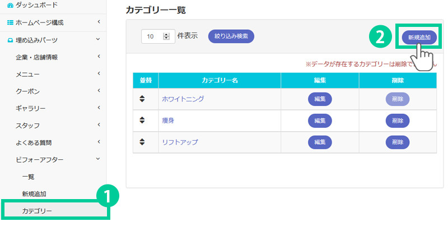Open the ギャラリー menu item

(31, 108)
